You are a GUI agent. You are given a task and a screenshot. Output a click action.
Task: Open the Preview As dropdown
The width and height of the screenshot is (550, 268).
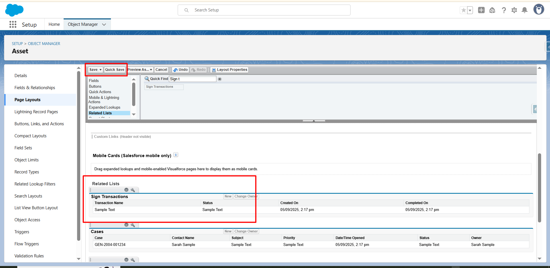[140, 70]
